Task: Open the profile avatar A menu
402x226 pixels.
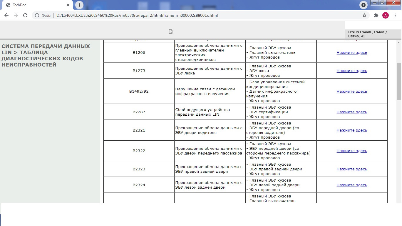Action: (385, 15)
